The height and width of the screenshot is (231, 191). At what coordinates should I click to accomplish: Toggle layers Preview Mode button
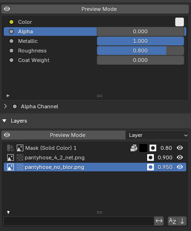63,135
